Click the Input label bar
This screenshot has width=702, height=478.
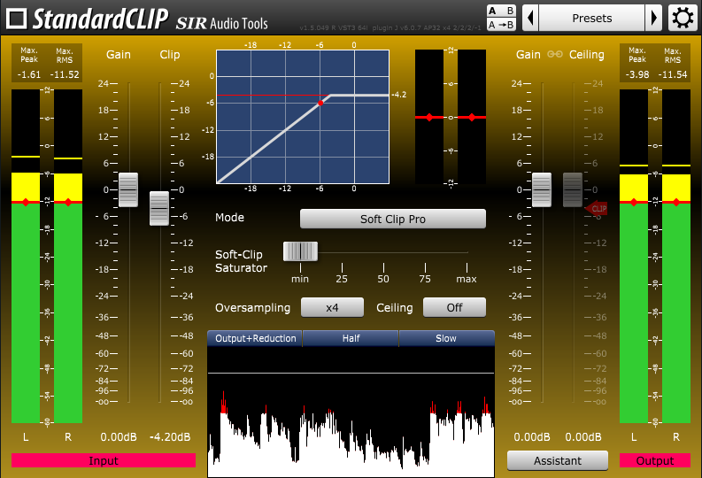tap(104, 460)
